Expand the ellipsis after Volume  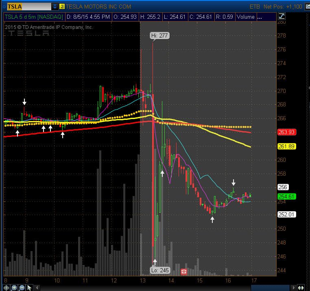[260, 17]
